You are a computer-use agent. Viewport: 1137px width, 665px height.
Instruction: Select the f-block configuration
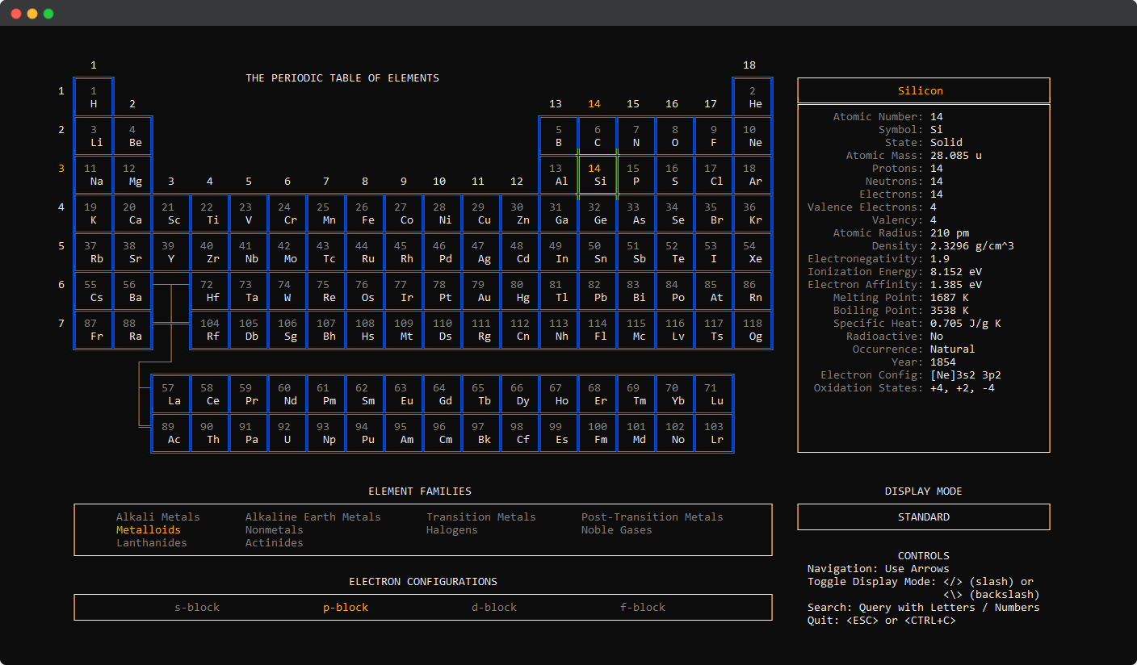point(643,608)
